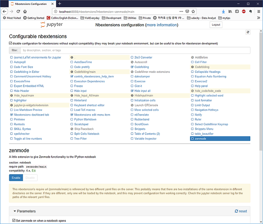Screen dimensions: 263x224
Task: Click the info icon beside Codefolding/main
Action: pyautogui.click(x=72, y=72)
